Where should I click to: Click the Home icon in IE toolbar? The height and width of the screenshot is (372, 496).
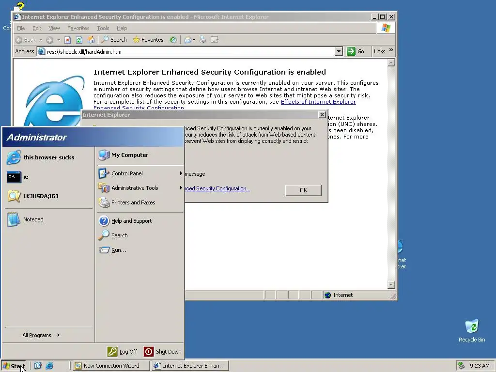pyautogui.click(x=91, y=40)
